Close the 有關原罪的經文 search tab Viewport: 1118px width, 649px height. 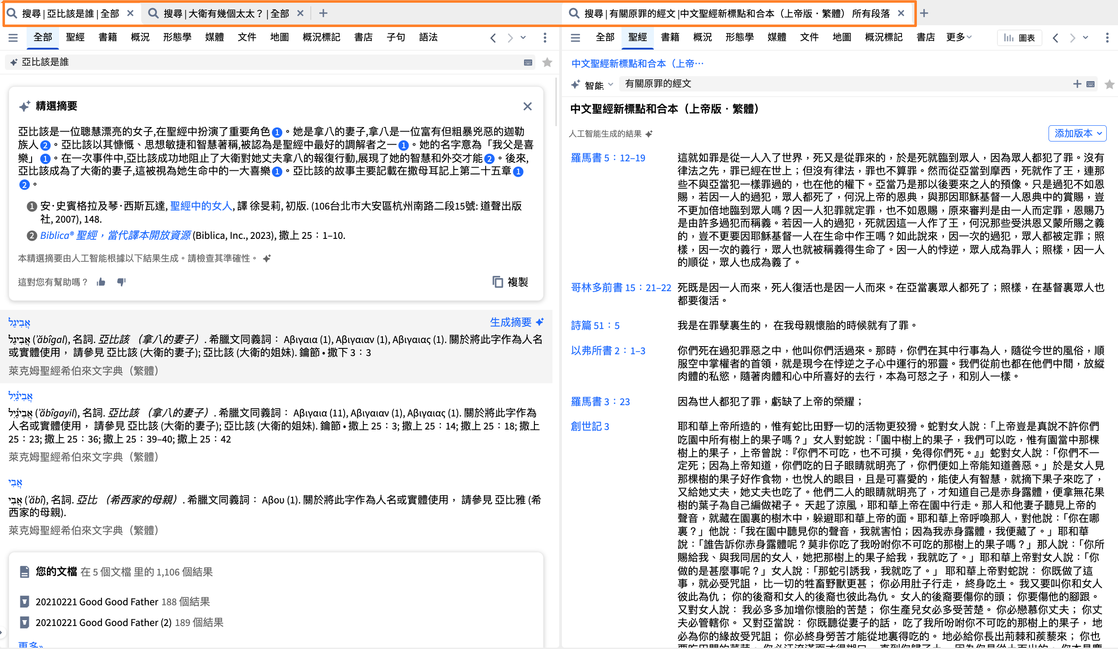point(901,13)
